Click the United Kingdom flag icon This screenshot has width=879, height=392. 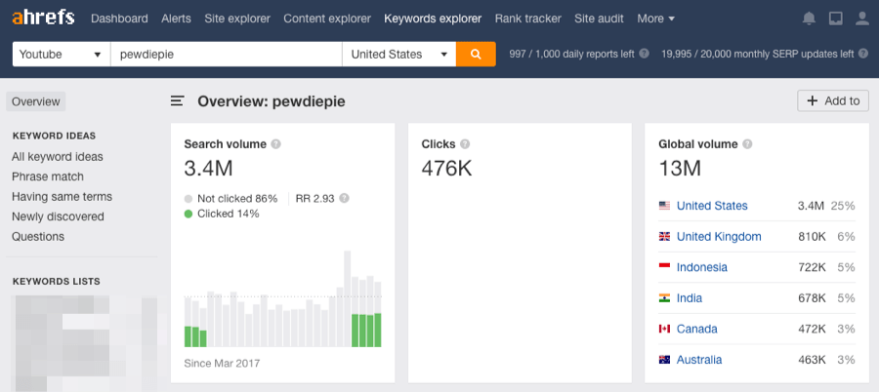(664, 236)
